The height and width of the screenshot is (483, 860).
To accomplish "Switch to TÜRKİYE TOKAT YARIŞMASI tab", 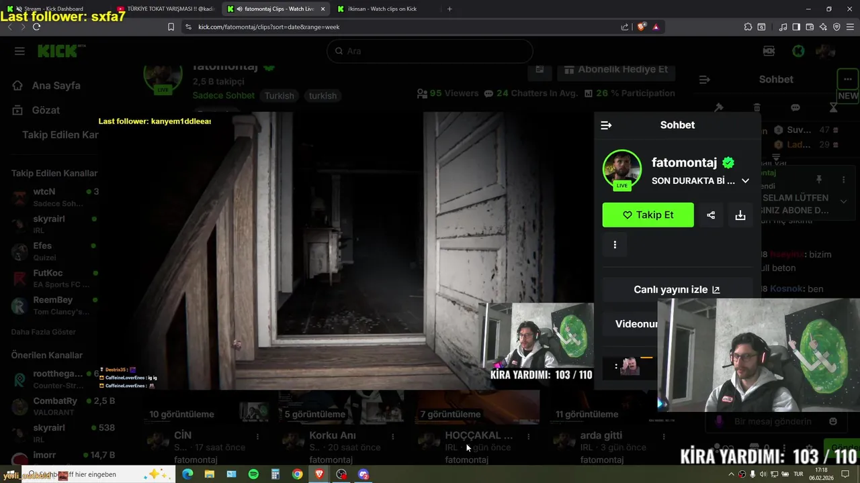I will click(166, 9).
